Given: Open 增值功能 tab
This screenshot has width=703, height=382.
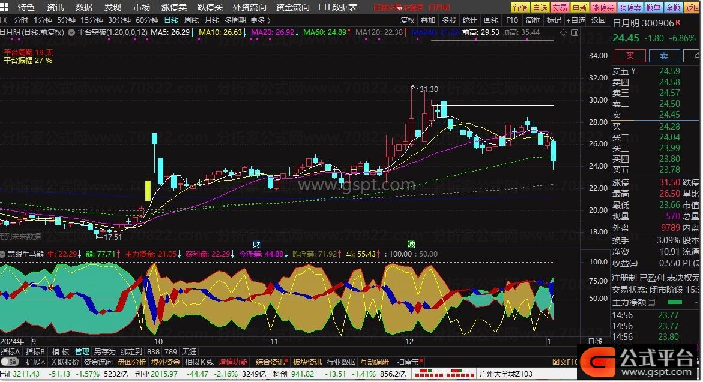Looking at the screenshot, I should 233,362.
